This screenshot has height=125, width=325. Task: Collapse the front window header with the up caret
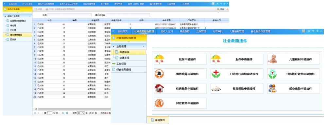321,31
